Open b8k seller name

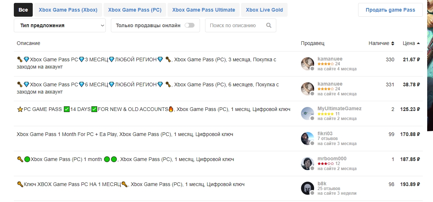click(322, 184)
